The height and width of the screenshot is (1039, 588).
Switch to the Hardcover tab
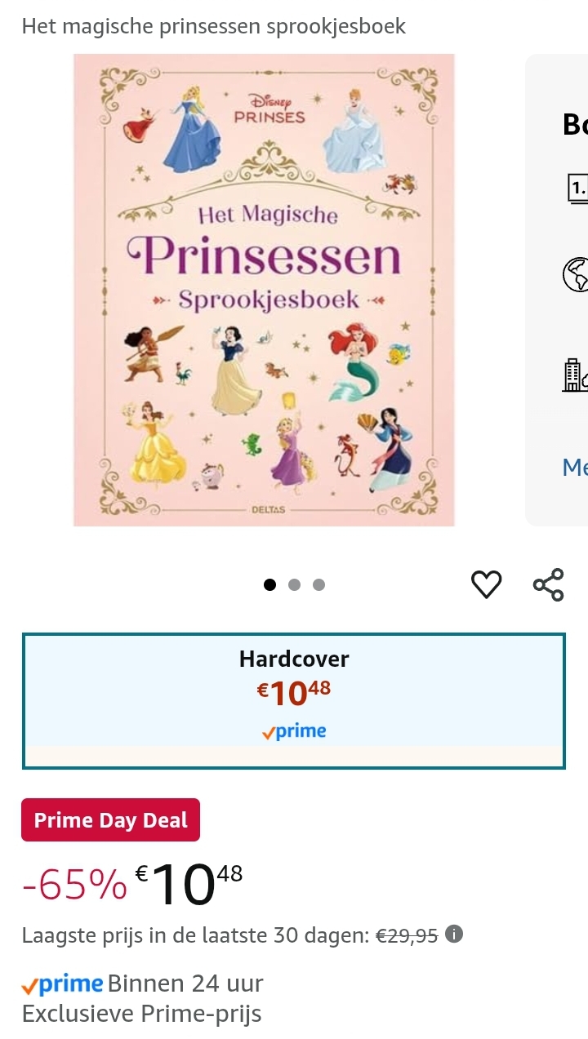click(294, 659)
